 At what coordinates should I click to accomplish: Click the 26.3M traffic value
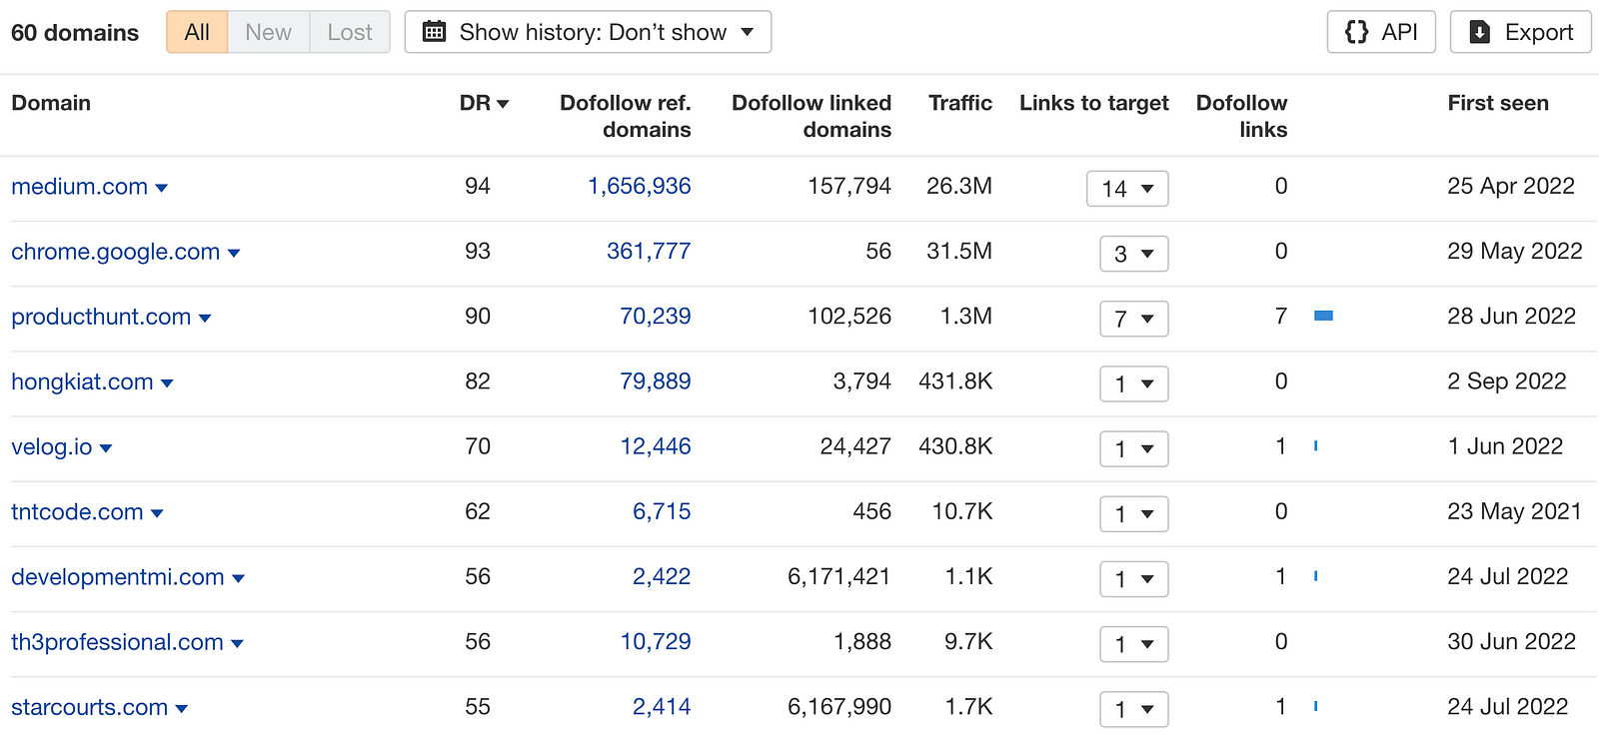pos(959,186)
